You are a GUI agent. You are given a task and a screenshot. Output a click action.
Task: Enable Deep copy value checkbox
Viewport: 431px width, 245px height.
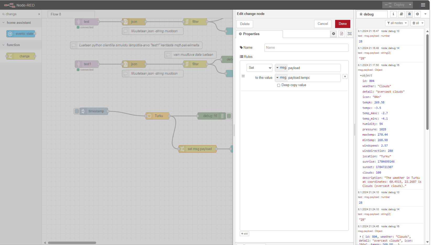coord(279,85)
